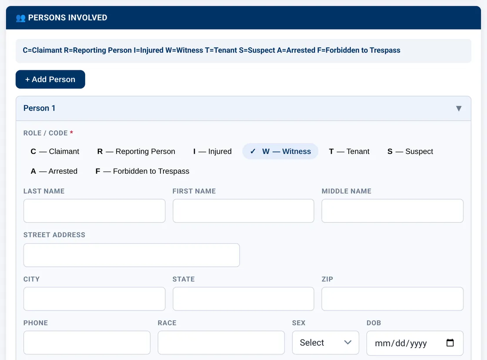The width and height of the screenshot is (487, 360).
Task: Click the DOB mm/dd/yyyy date field
Action: click(x=415, y=343)
